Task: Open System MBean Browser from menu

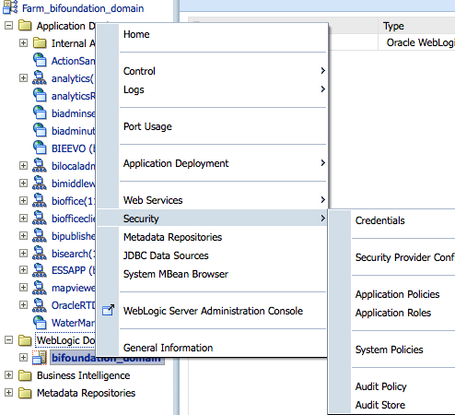Action: click(x=212, y=274)
